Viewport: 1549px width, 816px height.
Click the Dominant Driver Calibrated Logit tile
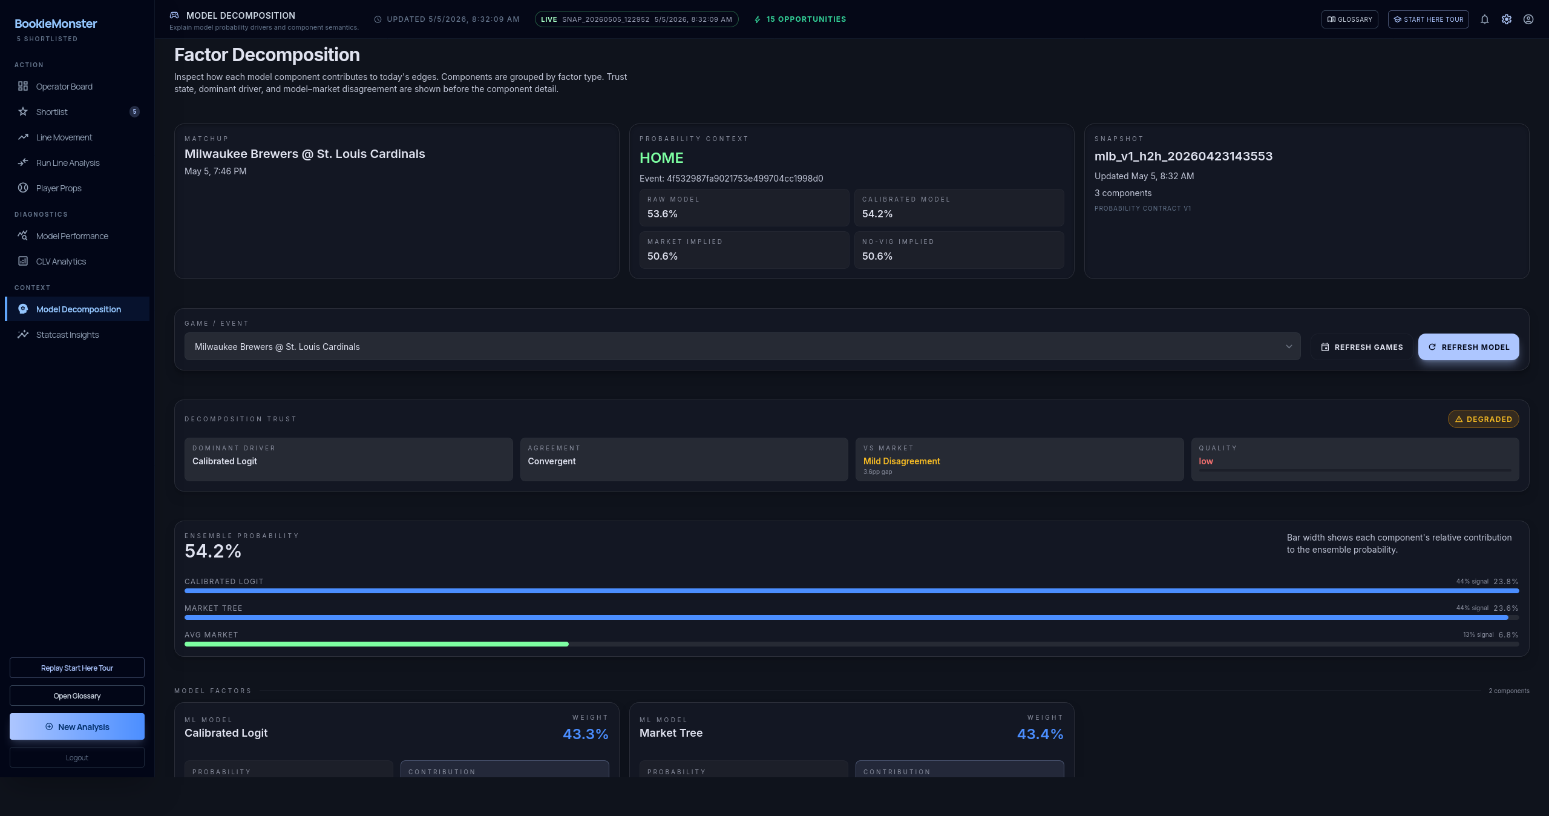349,459
